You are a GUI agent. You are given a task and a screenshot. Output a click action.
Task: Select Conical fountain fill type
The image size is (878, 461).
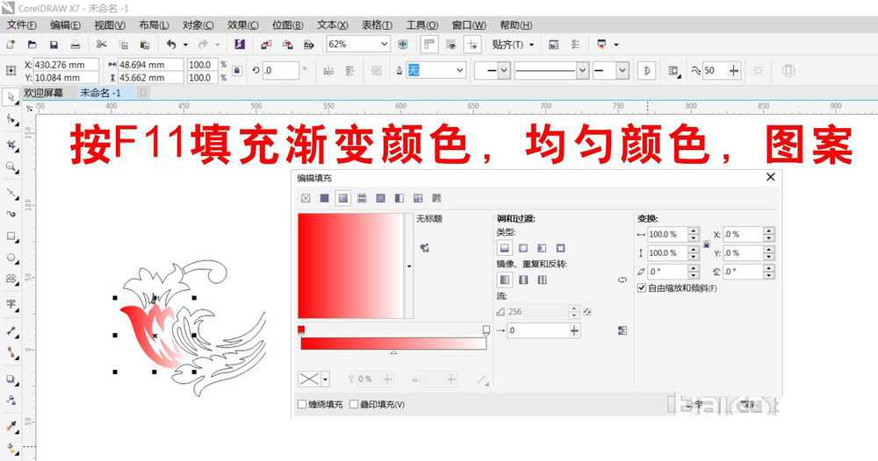[542, 247]
